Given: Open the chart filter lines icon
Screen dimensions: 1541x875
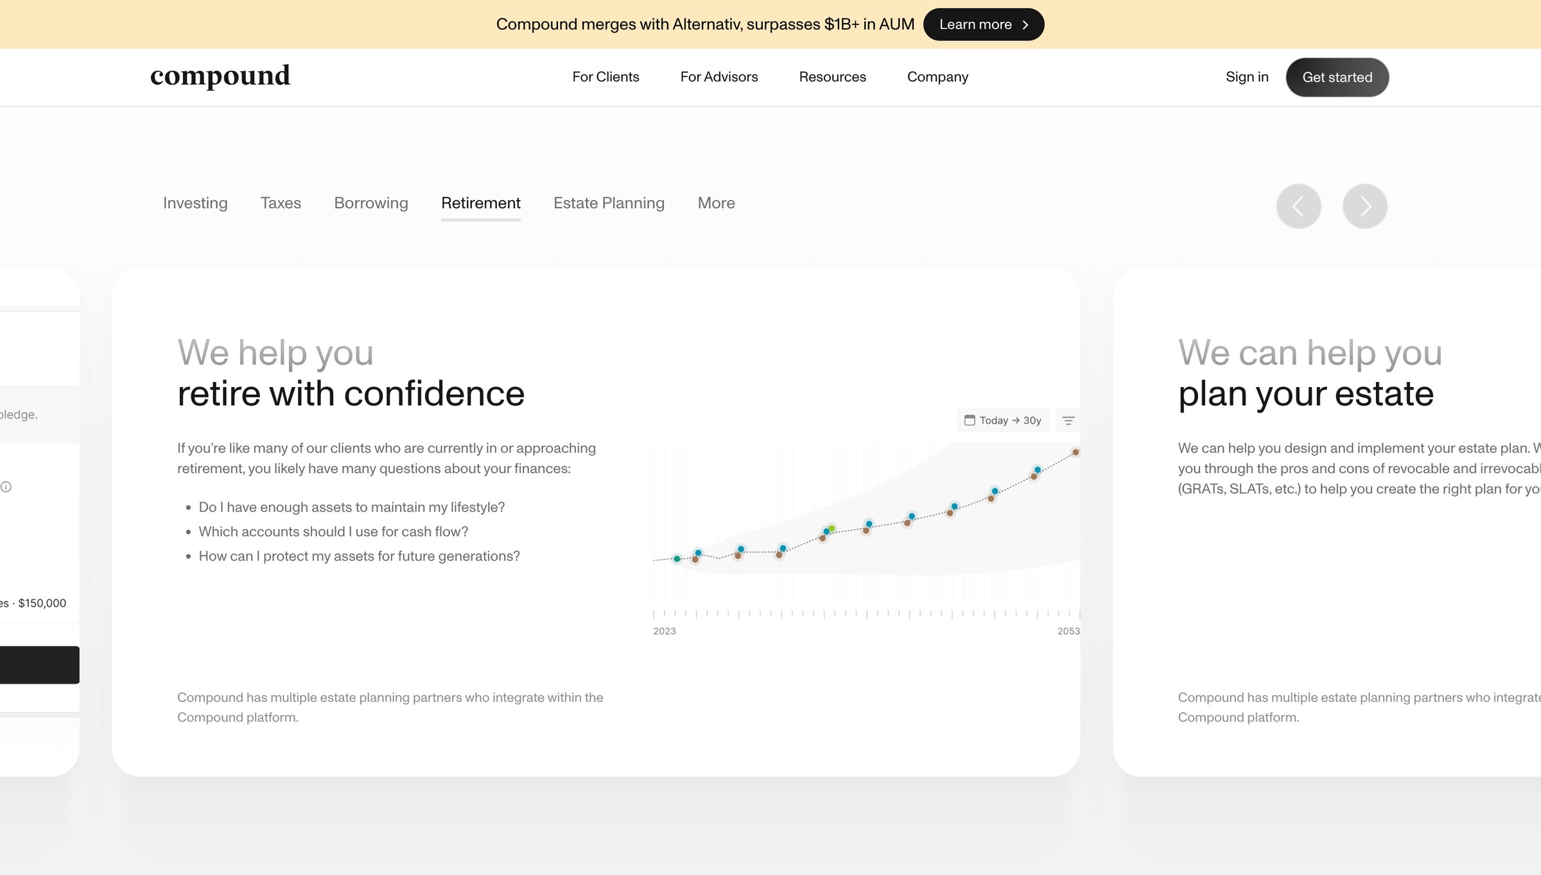Looking at the screenshot, I should pyautogui.click(x=1068, y=420).
